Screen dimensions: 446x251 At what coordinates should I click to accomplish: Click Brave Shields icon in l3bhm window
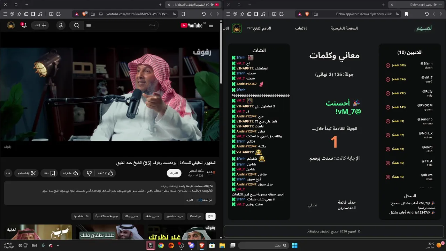(x=307, y=14)
